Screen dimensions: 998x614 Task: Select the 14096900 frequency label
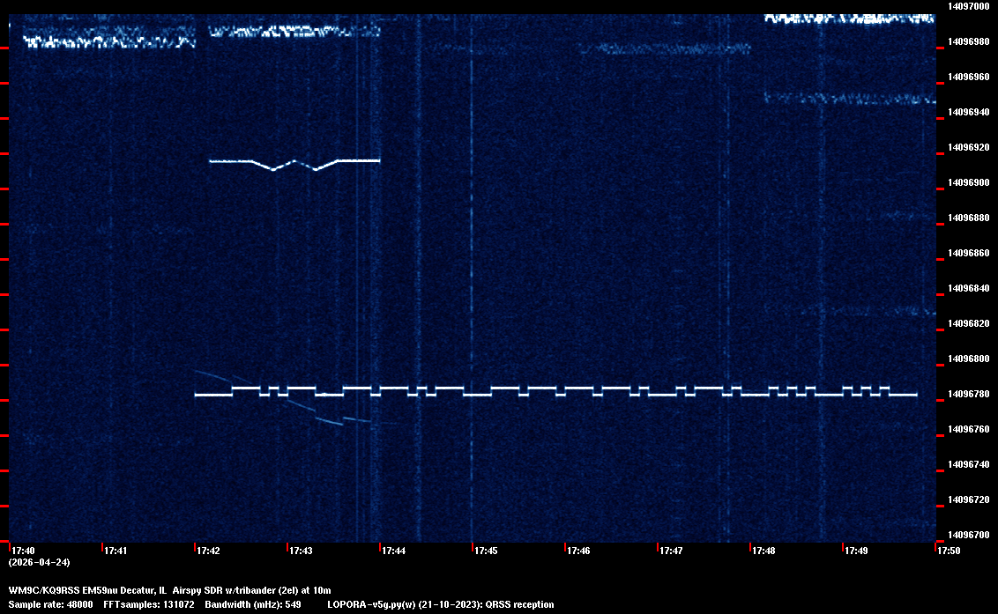point(968,182)
